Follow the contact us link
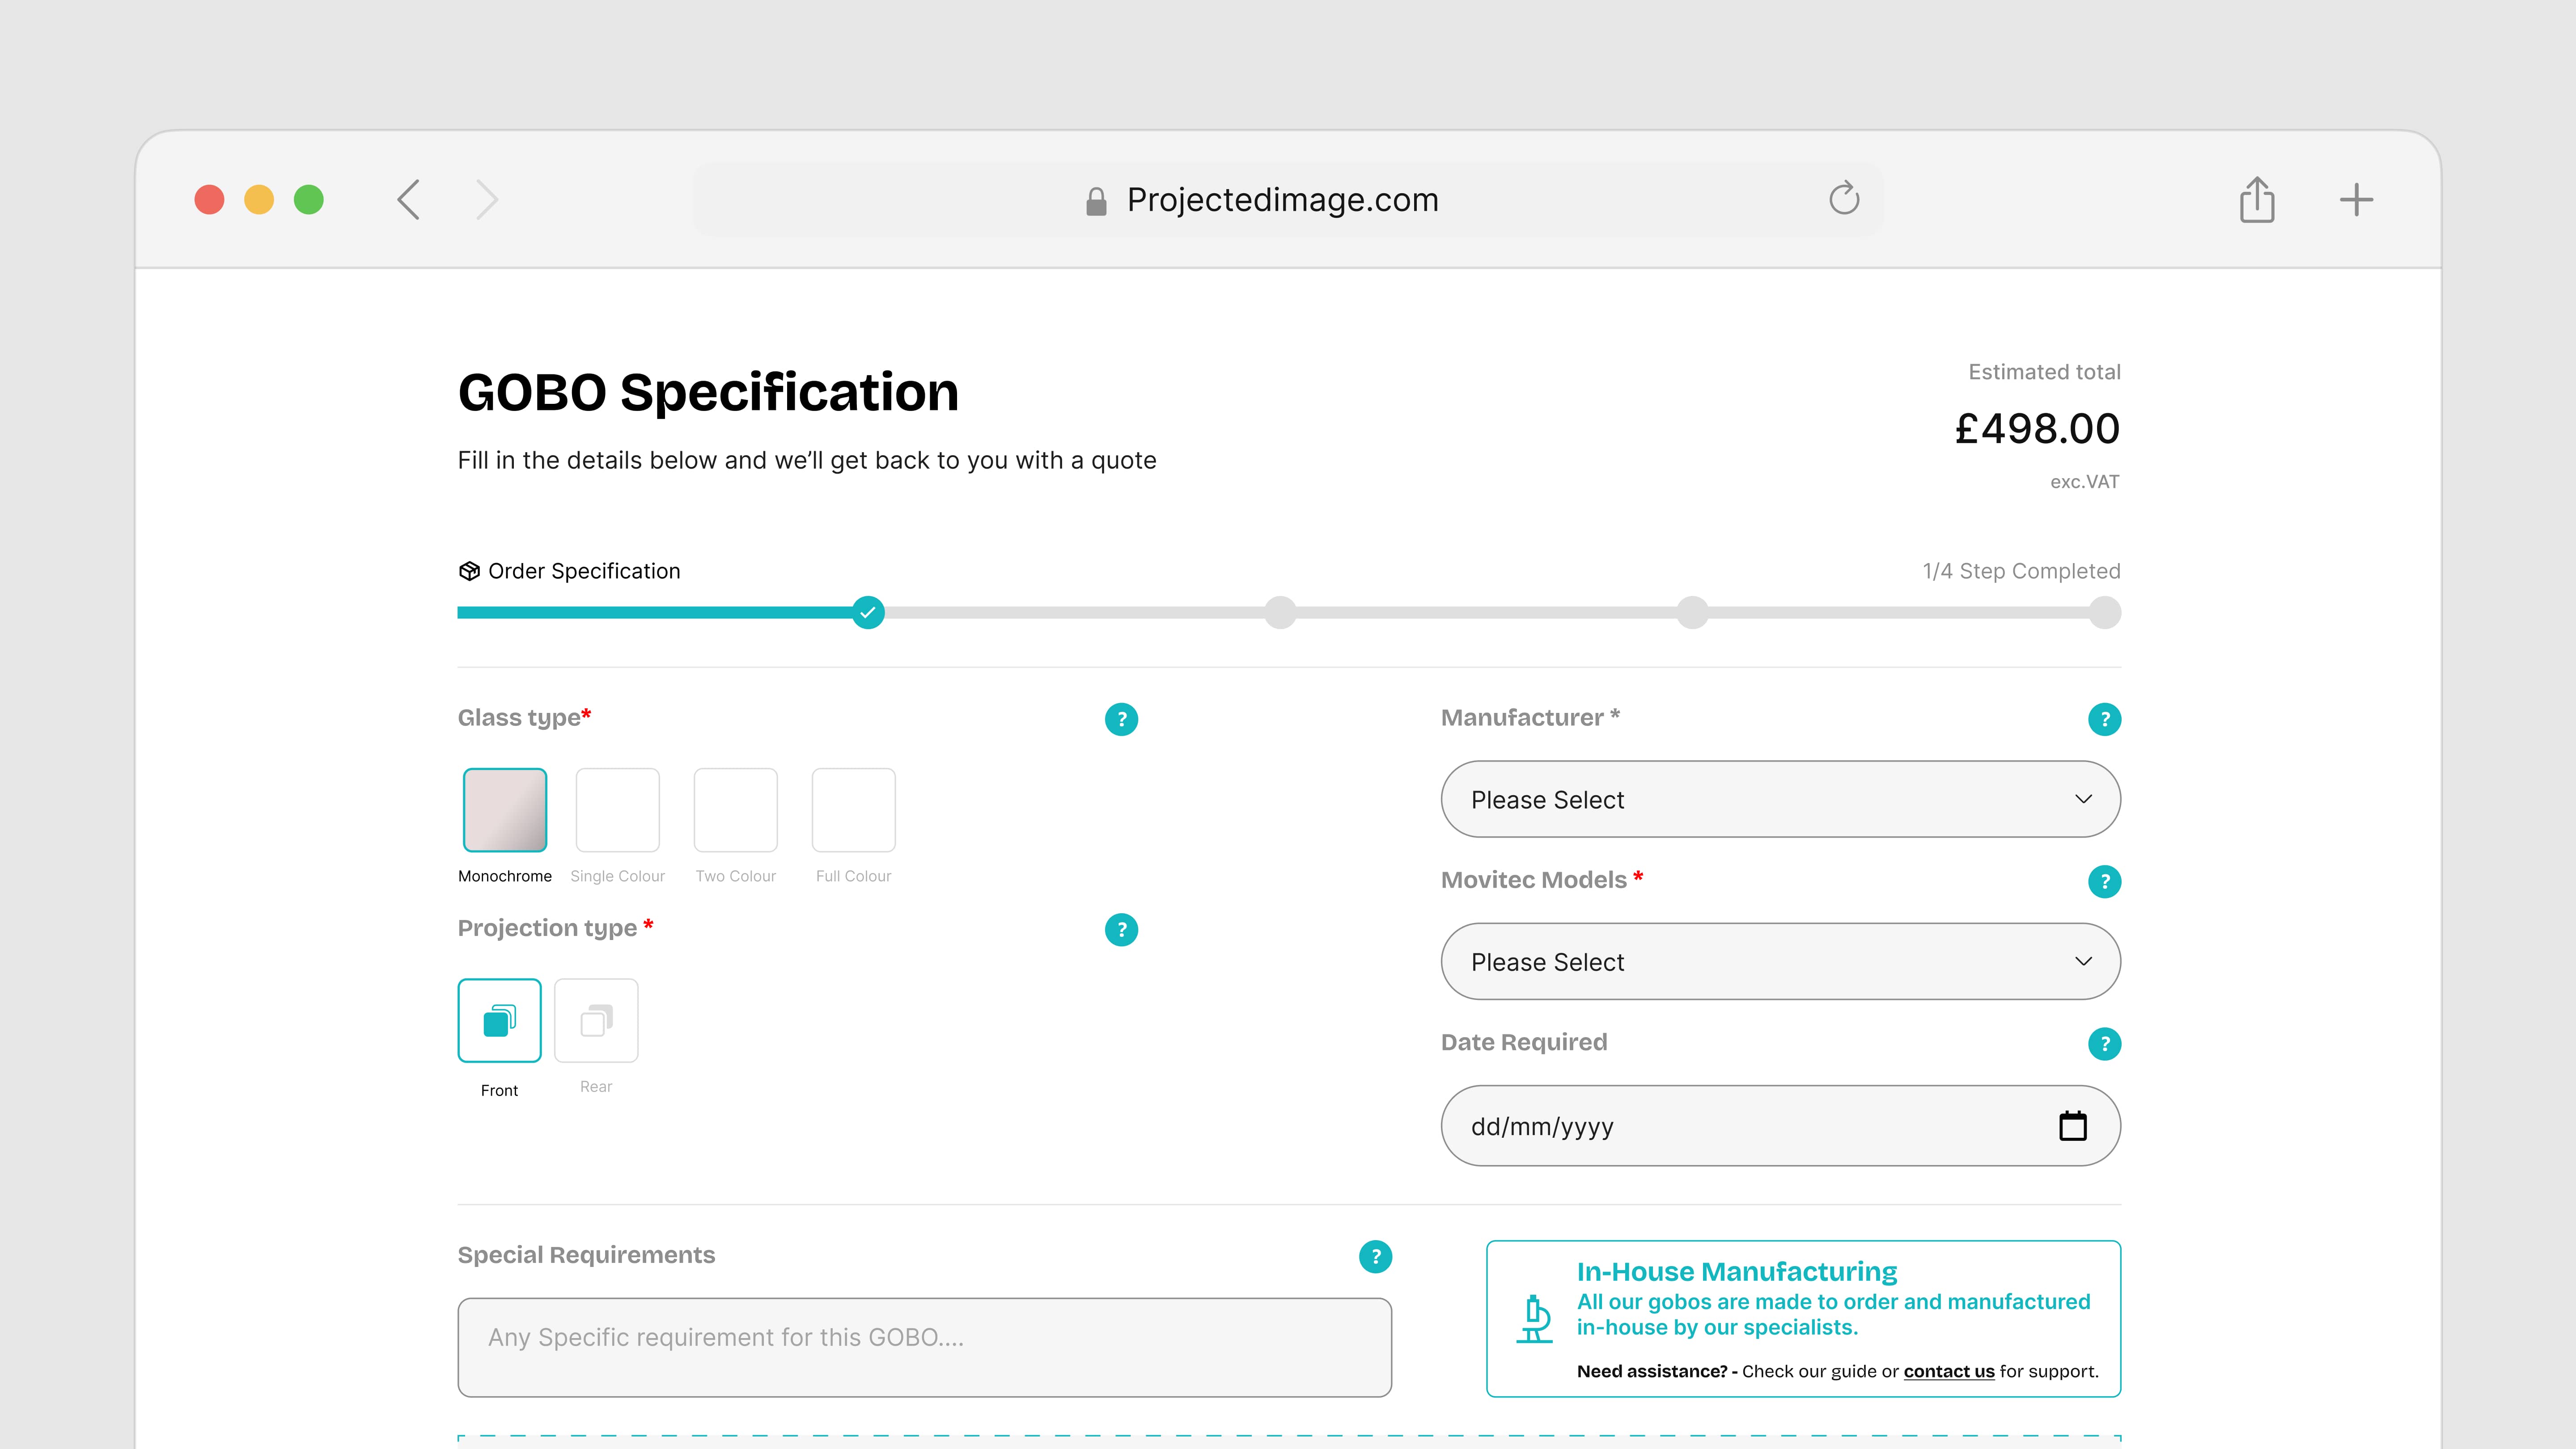Viewport: 2576px width, 1449px height. (x=1949, y=1372)
